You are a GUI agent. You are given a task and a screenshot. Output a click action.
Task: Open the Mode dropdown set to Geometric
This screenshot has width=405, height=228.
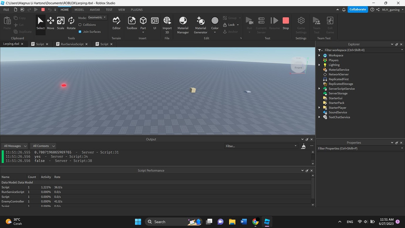point(97,17)
